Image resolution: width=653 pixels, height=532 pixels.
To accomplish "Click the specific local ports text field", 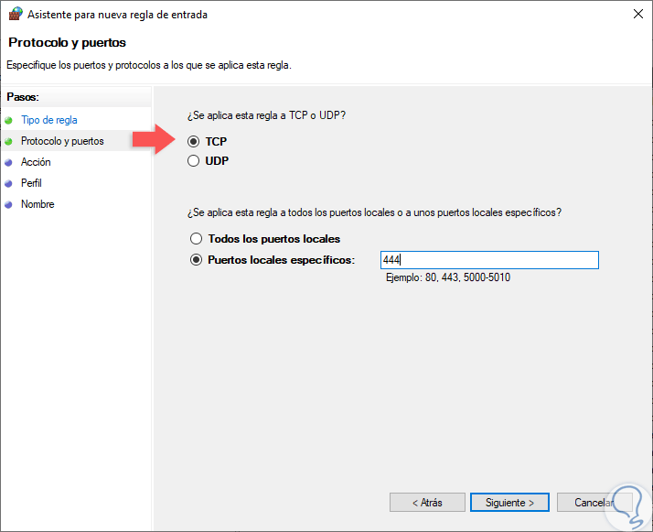I will pos(489,260).
